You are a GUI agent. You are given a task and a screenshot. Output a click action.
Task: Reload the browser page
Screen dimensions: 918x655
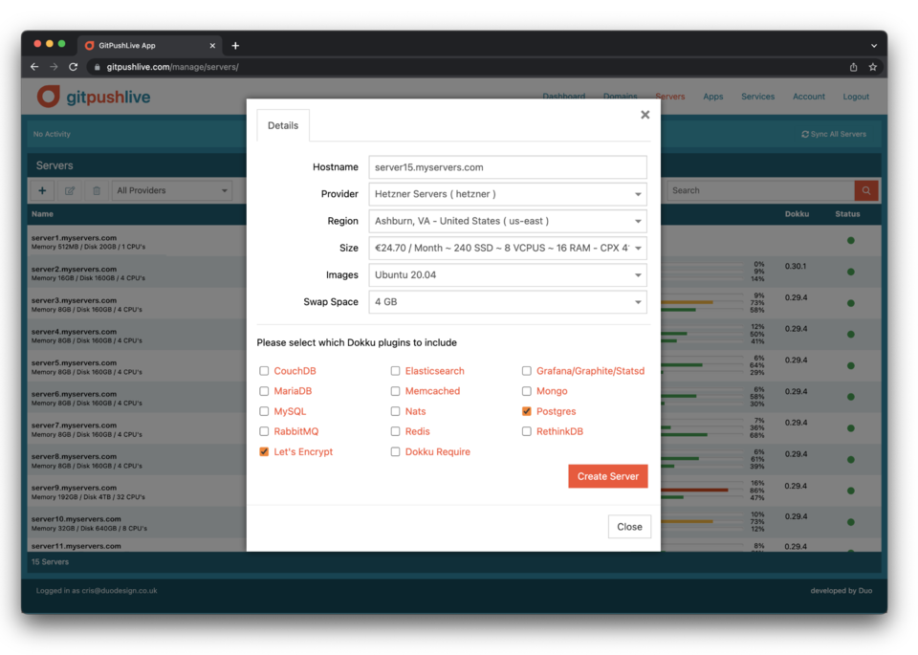(74, 67)
